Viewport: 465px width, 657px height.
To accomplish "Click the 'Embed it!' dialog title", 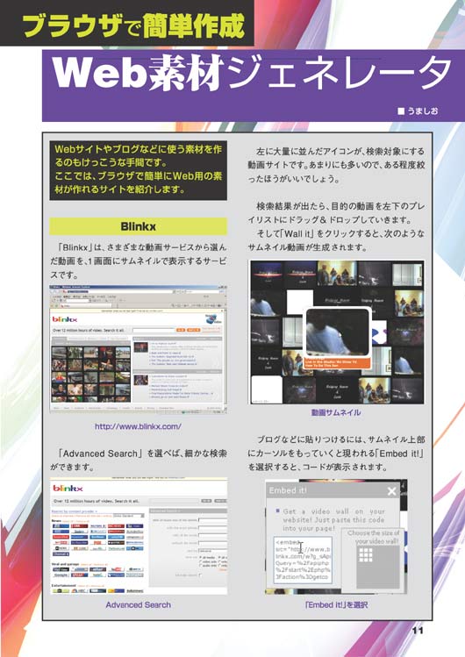I will tap(288, 490).
